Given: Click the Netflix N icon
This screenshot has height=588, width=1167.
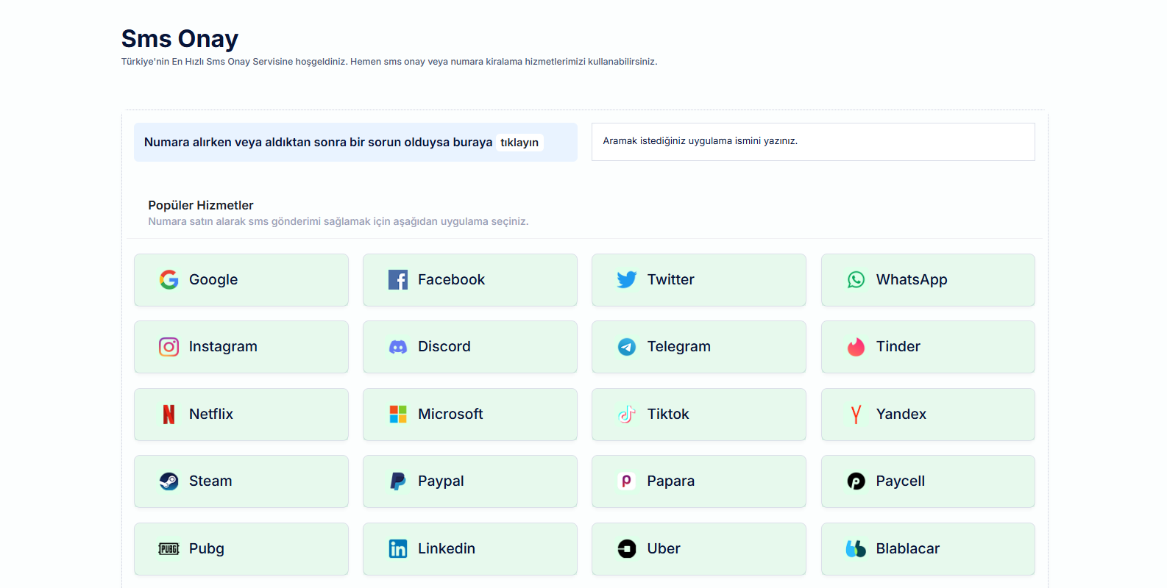Looking at the screenshot, I should (x=169, y=415).
